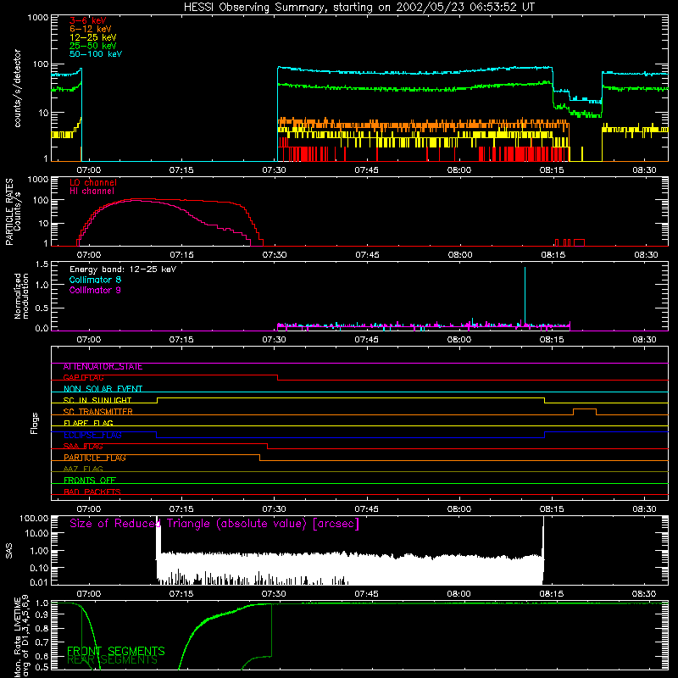678x678 pixels.
Task: Select the yellow 12-25 keV legend entry in top plot
Action: pyautogui.click(x=92, y=37)
